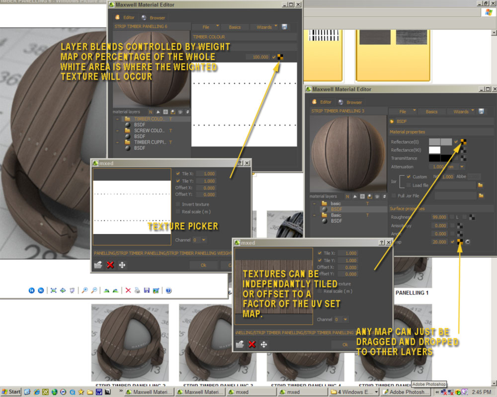Viewport: 497px width, 397px height.
Task: Add a new material layer with the N icon
Action: pyautogui.click(x=150, y=112)
